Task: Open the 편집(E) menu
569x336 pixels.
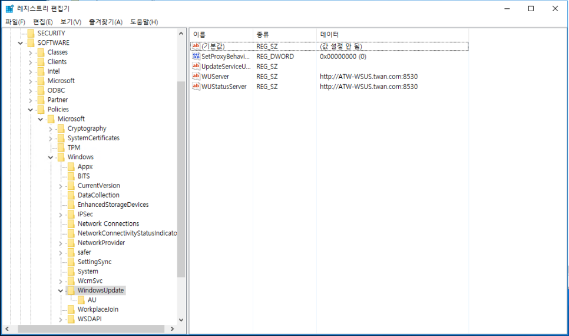Action: pyautogui.click(x=42, y=22)
